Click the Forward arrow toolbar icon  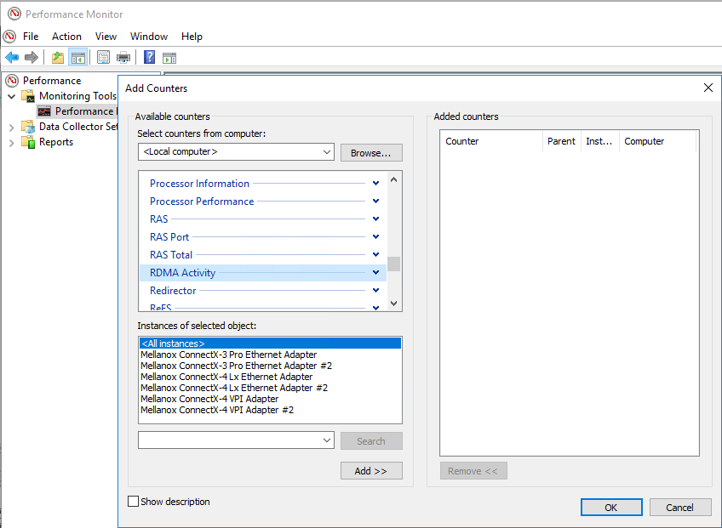pos(32,58)
